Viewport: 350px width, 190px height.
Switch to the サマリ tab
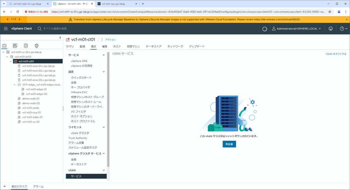pyautogui.click(x=70, y=46)
